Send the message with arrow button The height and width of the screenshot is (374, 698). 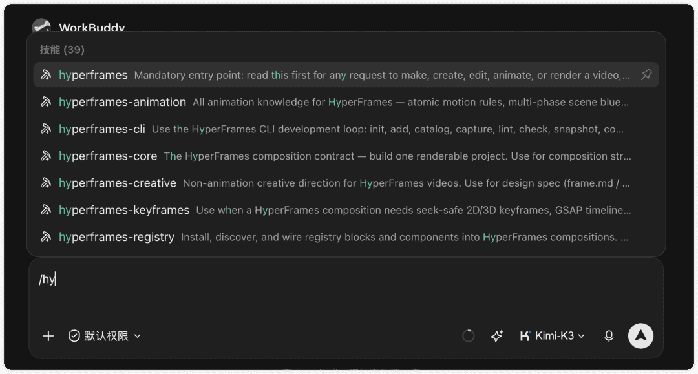click(x=640, y=336)
